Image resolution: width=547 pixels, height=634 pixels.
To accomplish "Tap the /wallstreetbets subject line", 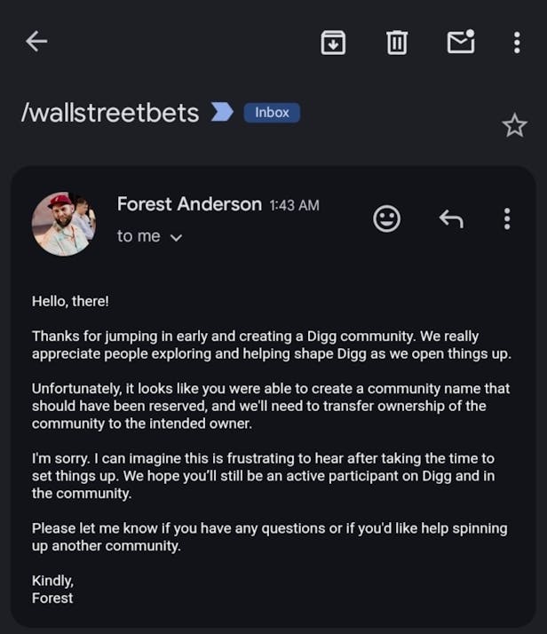I will point(109,113).
